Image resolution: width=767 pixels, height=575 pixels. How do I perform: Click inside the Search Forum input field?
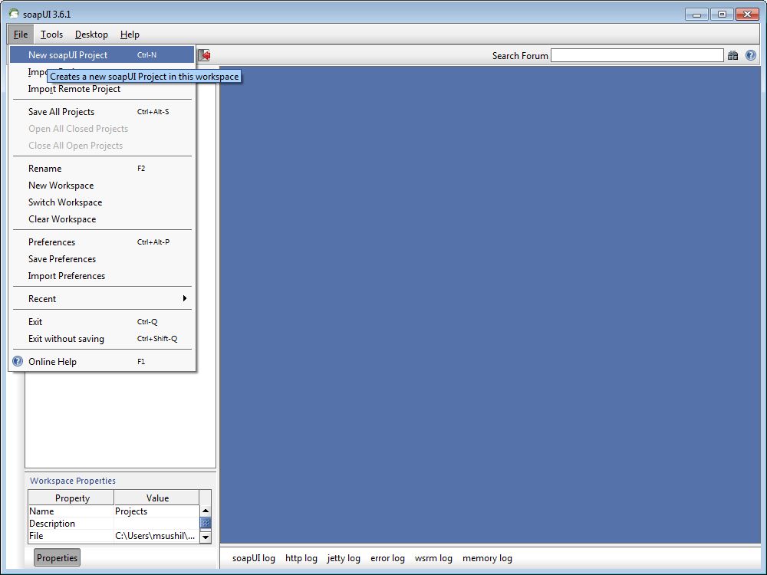pyautogui.click(x=637, y=55)
